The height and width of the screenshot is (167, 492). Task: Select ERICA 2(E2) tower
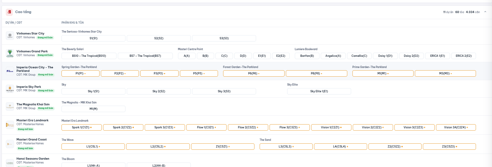pyautogui.click(x=464, y=56)
